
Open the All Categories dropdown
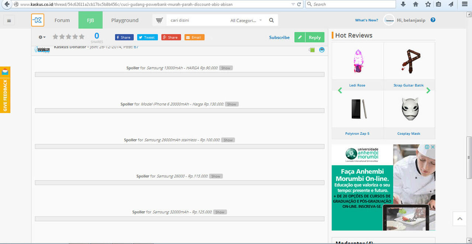(246, 20)
